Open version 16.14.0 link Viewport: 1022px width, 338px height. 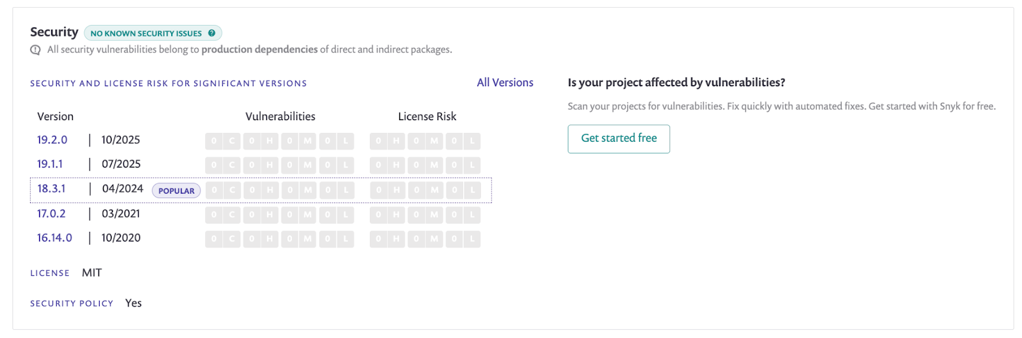pos(54,238)
